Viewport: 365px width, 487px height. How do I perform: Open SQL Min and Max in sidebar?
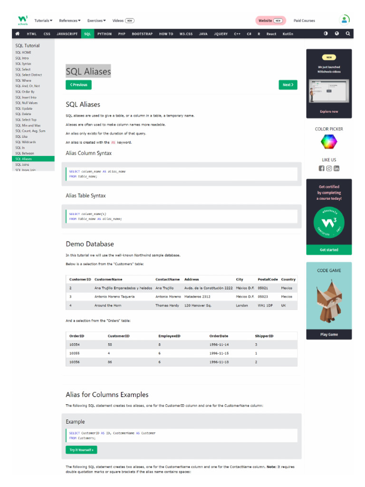[28, 126]
